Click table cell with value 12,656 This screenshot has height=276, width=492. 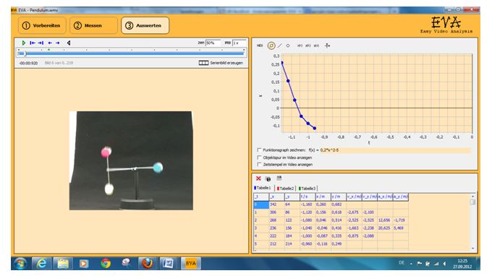point(385,220)
